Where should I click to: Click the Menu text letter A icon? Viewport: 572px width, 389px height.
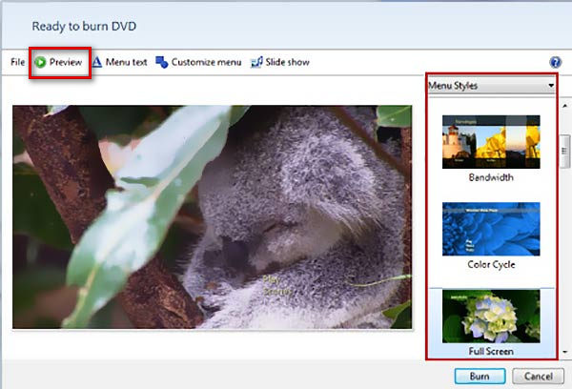[96, 62]
